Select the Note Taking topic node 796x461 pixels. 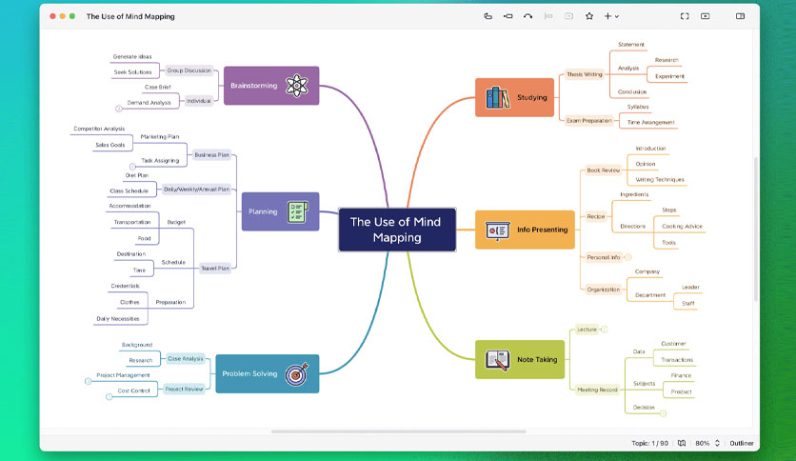pyautogui.click(x=520, y=359)
